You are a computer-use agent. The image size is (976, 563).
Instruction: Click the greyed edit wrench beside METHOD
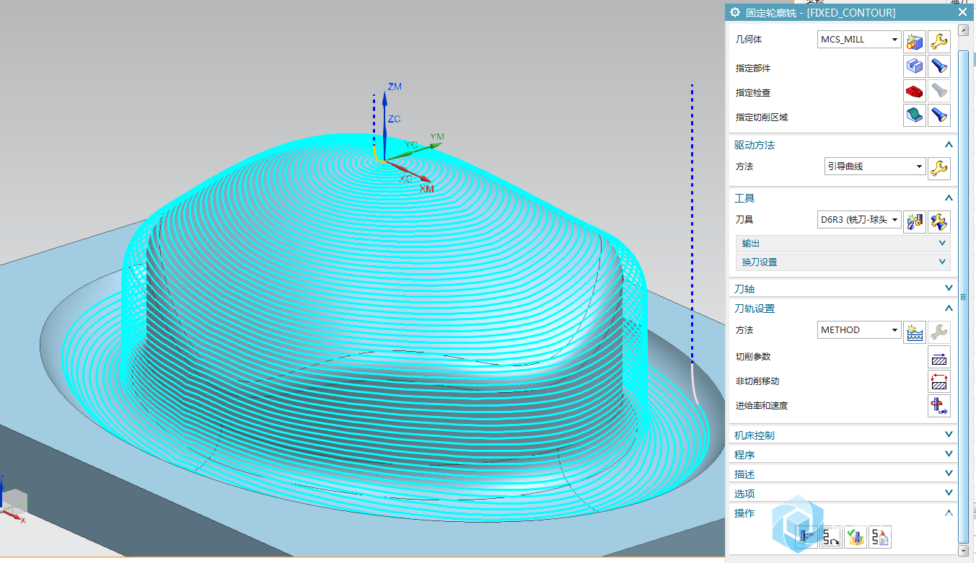[938, 332]
